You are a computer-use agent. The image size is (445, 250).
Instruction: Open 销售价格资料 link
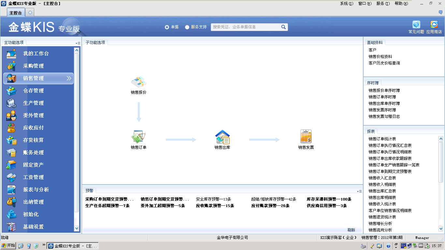[380, 57]
